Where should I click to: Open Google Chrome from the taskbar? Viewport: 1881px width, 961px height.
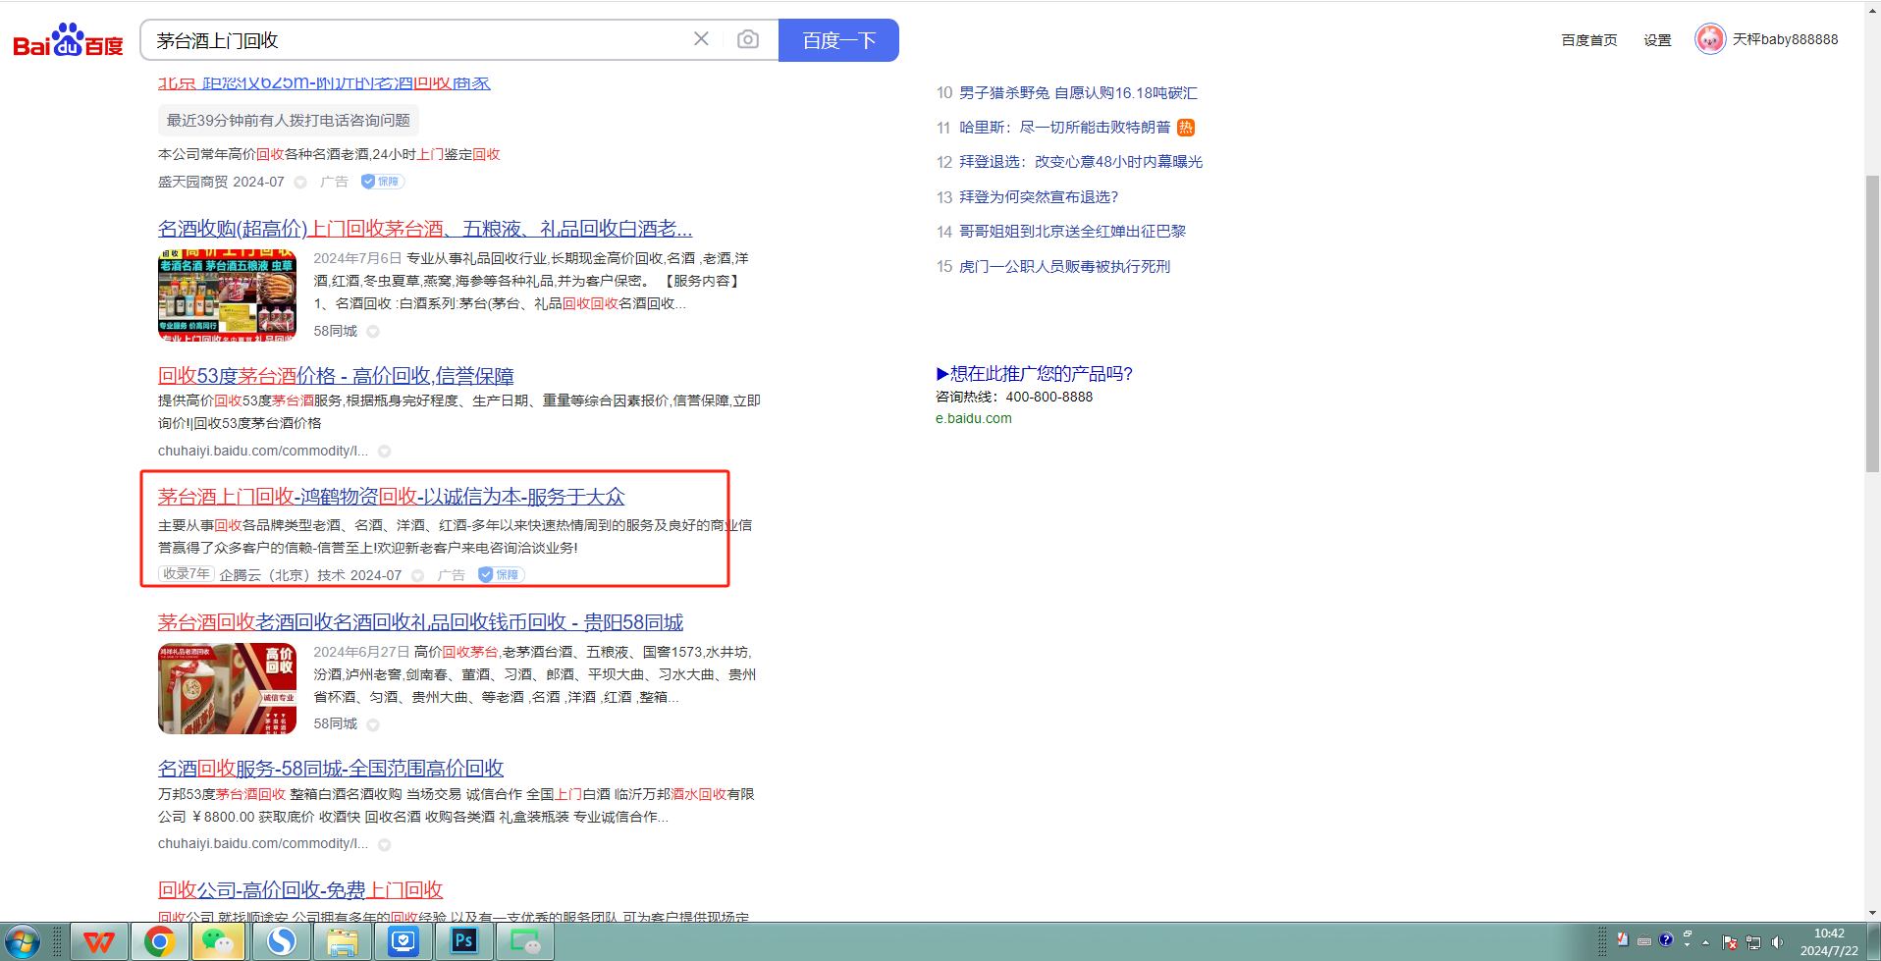(x=159, y=941)
